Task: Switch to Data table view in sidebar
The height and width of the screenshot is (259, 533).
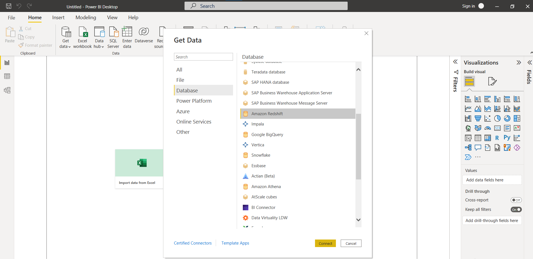Action: point(7,76)
